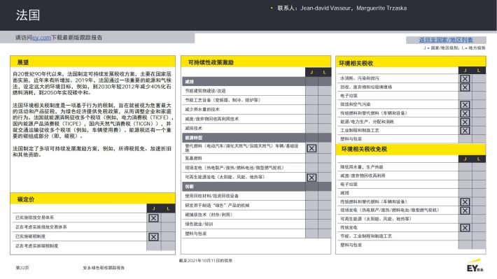The width and height of the screenshot is (497, 279).
Task: Click checked J box for 工业制程和制造工艺
Action: click(465, 131)
